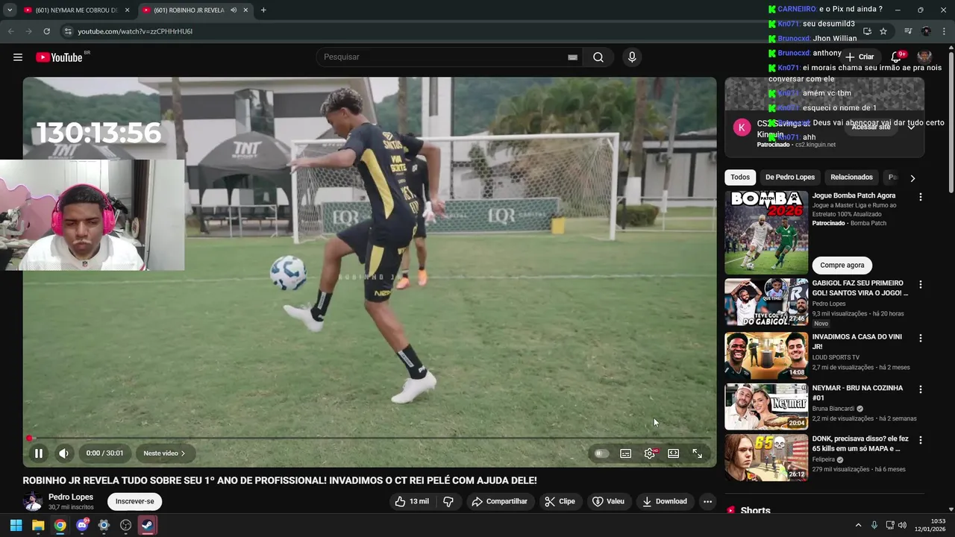955x537 pixels.
Task: Open the YouTube hamburger guide menu
Action: (x=18, y=57)
